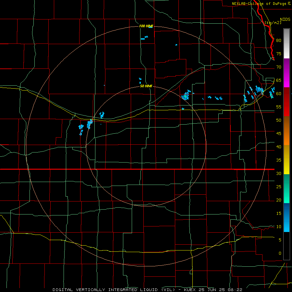
Task: Select the yellow color bar segment
Action: (x=286, y=160)
